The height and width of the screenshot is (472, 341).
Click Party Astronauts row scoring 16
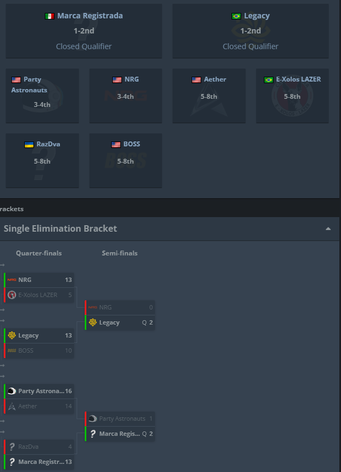39,391
